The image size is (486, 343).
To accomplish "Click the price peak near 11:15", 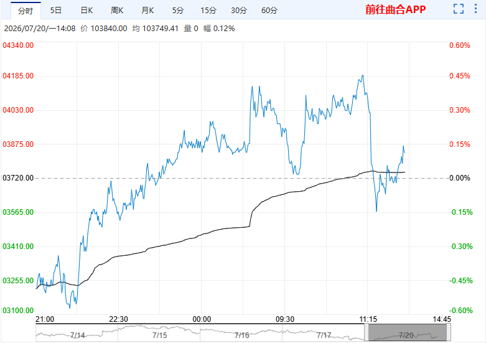I will (363, 75).
